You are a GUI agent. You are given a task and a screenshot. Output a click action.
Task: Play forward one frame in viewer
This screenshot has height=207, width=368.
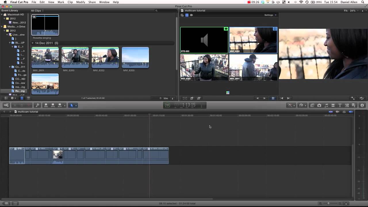[264, 98]
